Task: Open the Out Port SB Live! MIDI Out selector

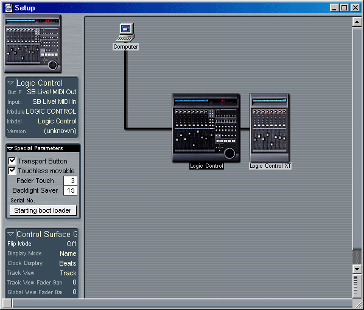Action: coord(52,92)
